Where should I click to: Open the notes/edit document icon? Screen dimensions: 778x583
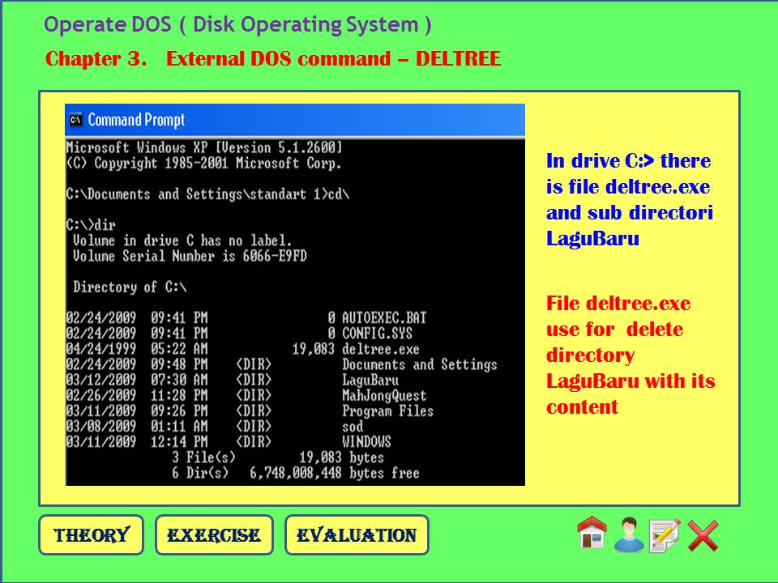tap(661, 535)
